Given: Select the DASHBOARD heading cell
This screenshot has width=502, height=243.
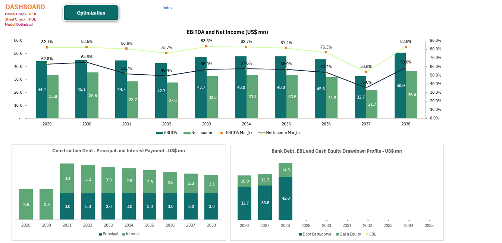Looking at the screenshot, I should 25,7.
